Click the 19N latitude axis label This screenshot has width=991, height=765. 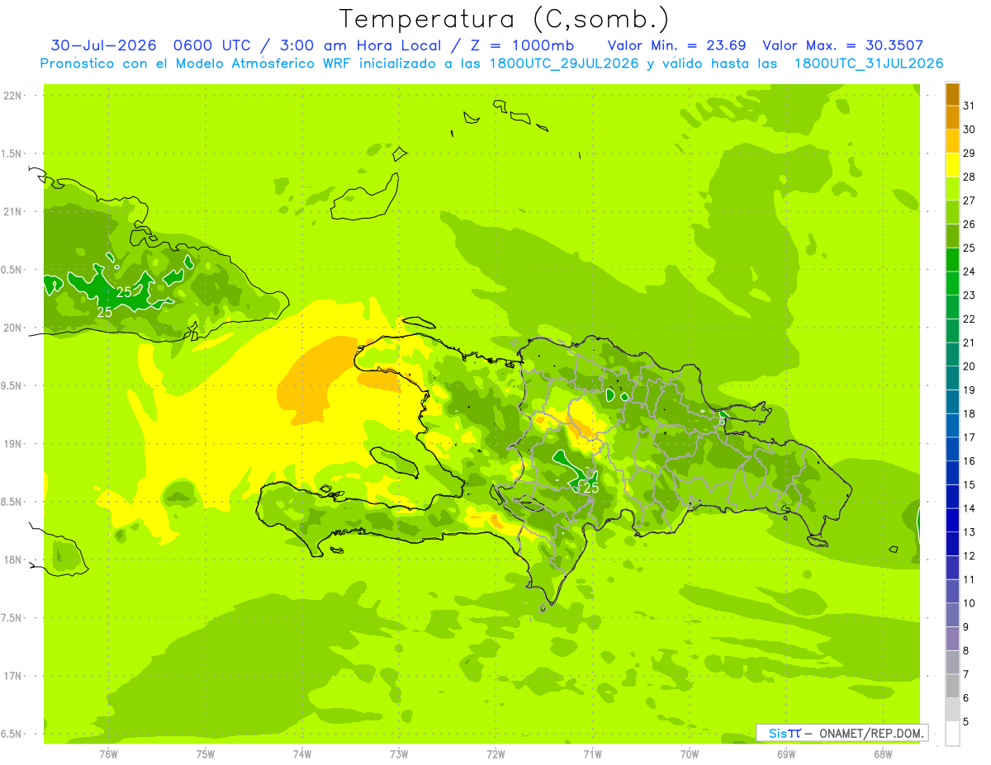point(13,444)
